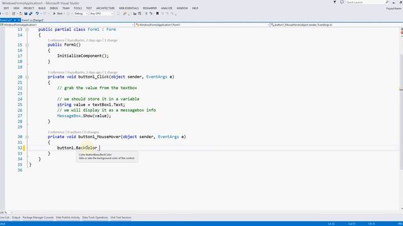This screenshot has height=226, width=403.
Task: Open the Package Manager Console tab
Action: pyautogui.click(x=38, y=218)
